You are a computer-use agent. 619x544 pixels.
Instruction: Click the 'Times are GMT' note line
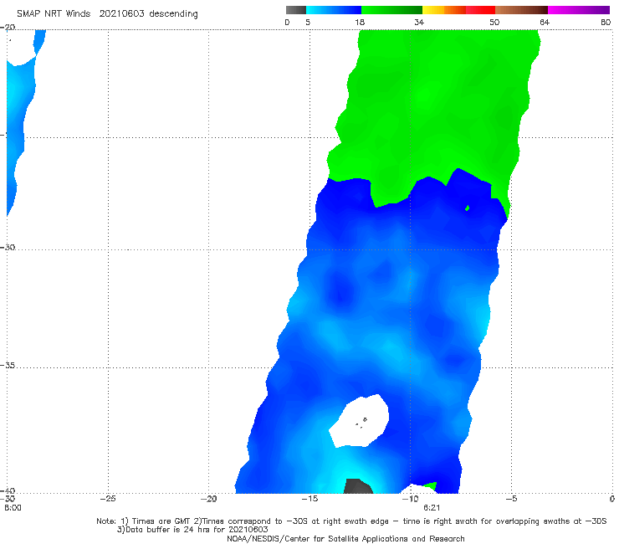click(351, 521)
